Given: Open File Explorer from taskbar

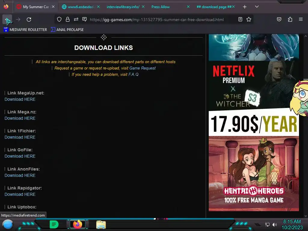Looking at the screenshot, I should [101, 224].
